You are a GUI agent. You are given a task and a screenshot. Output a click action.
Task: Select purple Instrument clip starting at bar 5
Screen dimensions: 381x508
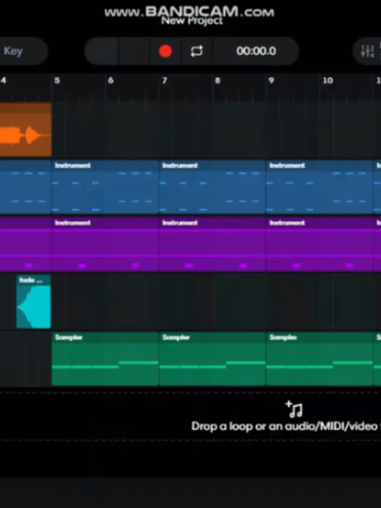click(105, 244)
